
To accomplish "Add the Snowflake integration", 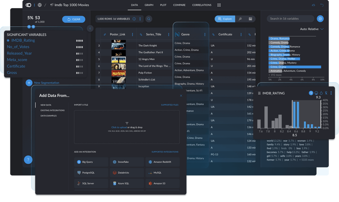I will click(127, 162).
